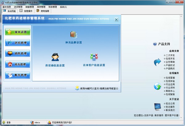This screenshot has height=126, width=185.
Task: Select the 库存管理 navigation button
Action: pos(18,64)
